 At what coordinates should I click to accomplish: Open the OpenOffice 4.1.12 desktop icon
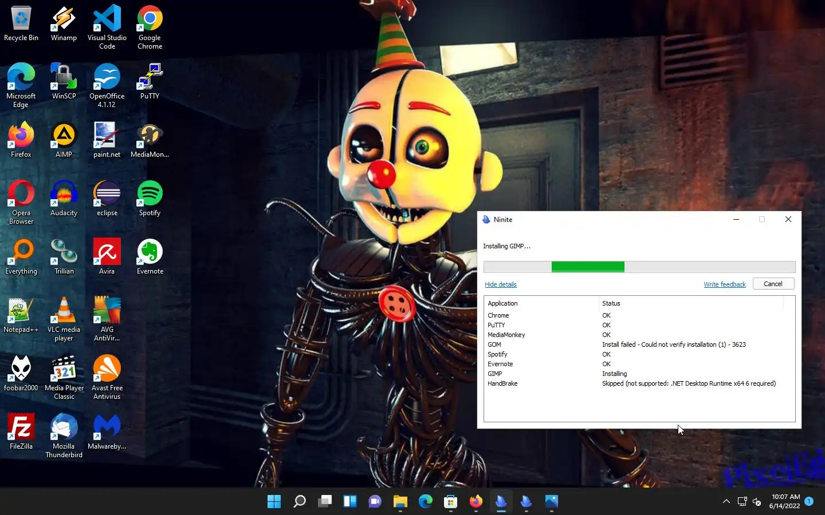tap(107, 86)
